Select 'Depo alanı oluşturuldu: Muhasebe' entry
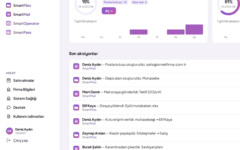This screenshot has width=240, height=150. (x=154, y=80)
